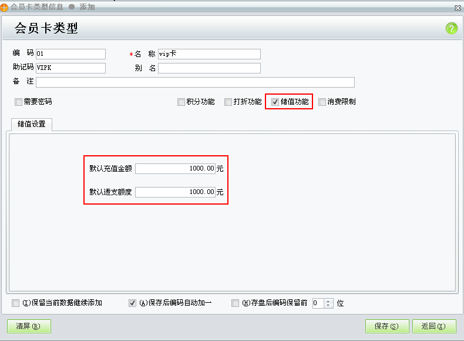Uncheck the 储值功能 checkbox

click(x=275, y=102)
